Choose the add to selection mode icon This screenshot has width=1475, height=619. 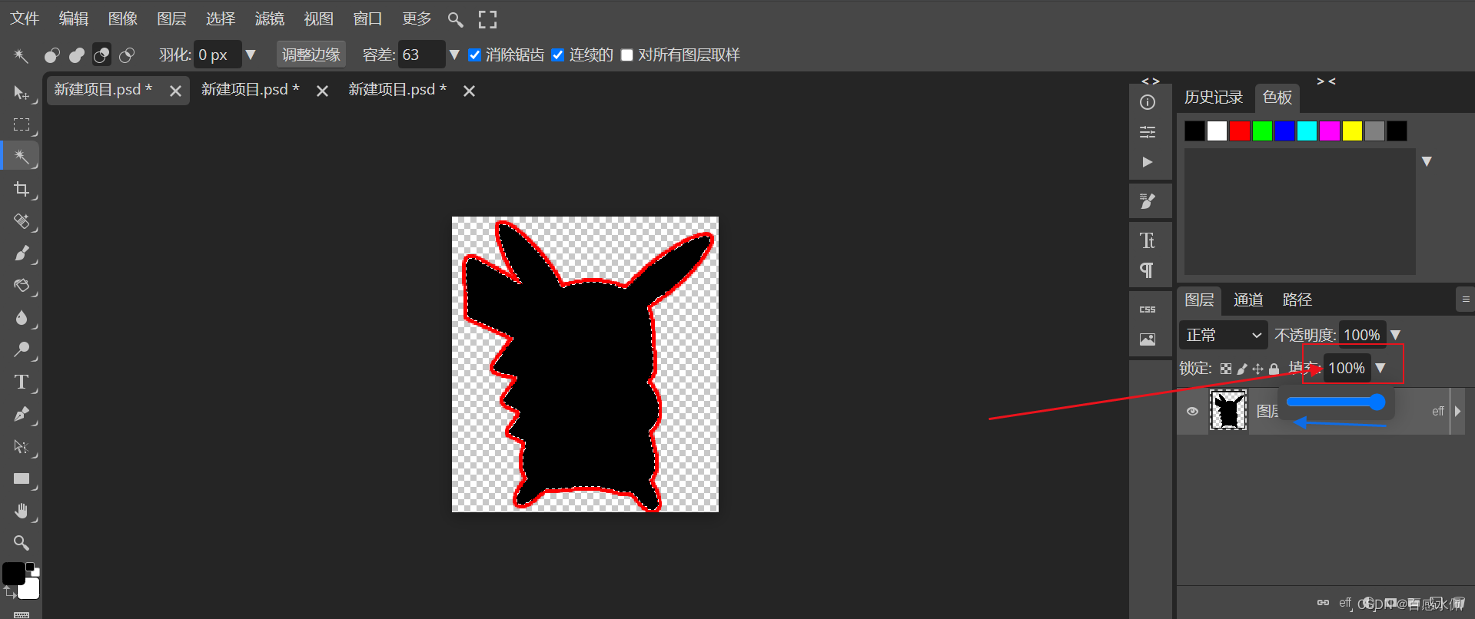tap(77, 55)
